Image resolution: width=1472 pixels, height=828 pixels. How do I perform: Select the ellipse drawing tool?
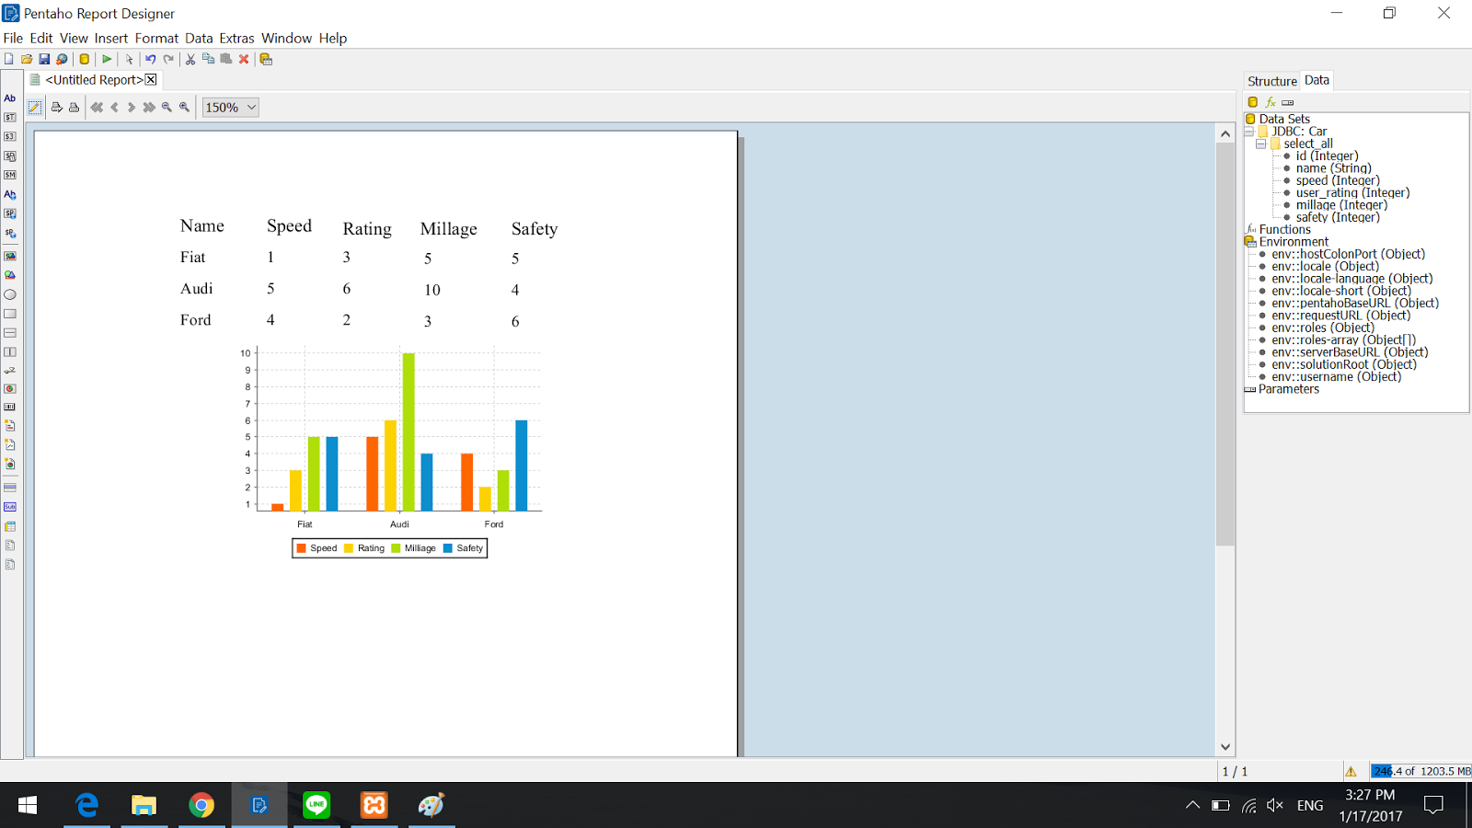(9, 294)
